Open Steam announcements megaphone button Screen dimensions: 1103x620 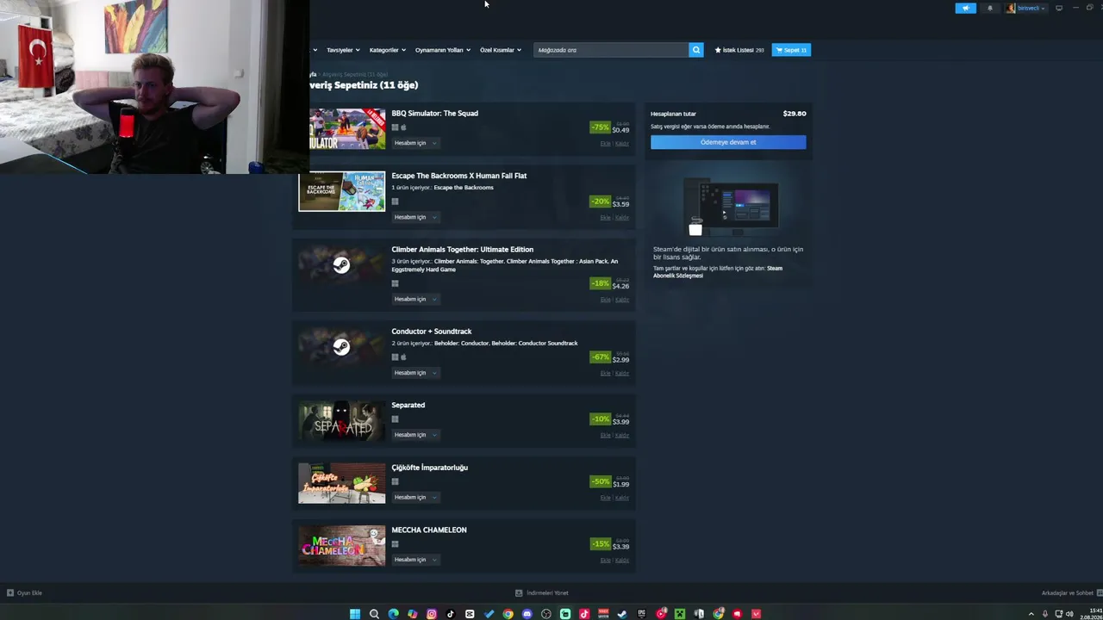click(x=965, y=8)
